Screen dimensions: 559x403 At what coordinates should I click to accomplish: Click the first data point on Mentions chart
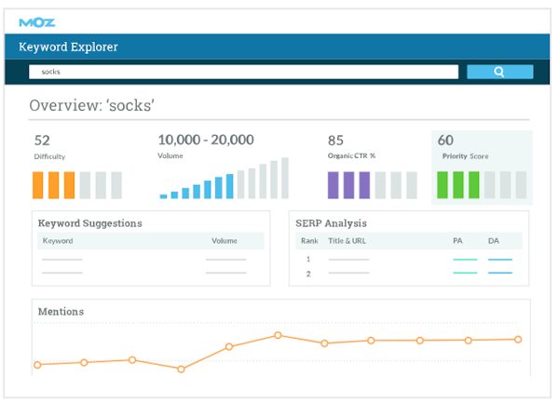pyautogui.click(x=37, y=365)
